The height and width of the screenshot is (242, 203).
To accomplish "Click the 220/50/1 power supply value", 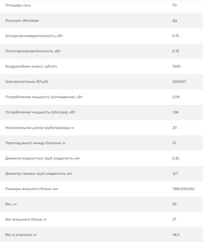I will [x=179, y=82].
